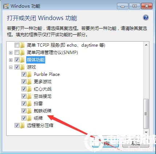
Task: Click the Windows Features title bar icon
Action: click(6, 6)
